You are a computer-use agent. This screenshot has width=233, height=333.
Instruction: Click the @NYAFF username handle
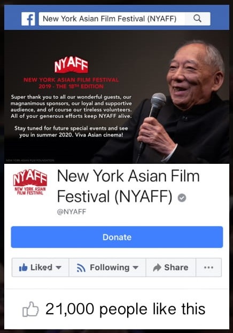pos(72,212)
